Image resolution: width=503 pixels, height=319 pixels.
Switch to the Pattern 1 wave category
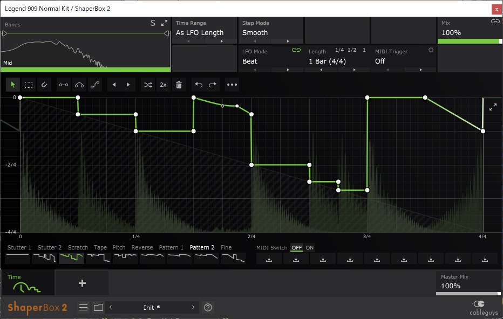pyautogui.click(x=171, y=247)
